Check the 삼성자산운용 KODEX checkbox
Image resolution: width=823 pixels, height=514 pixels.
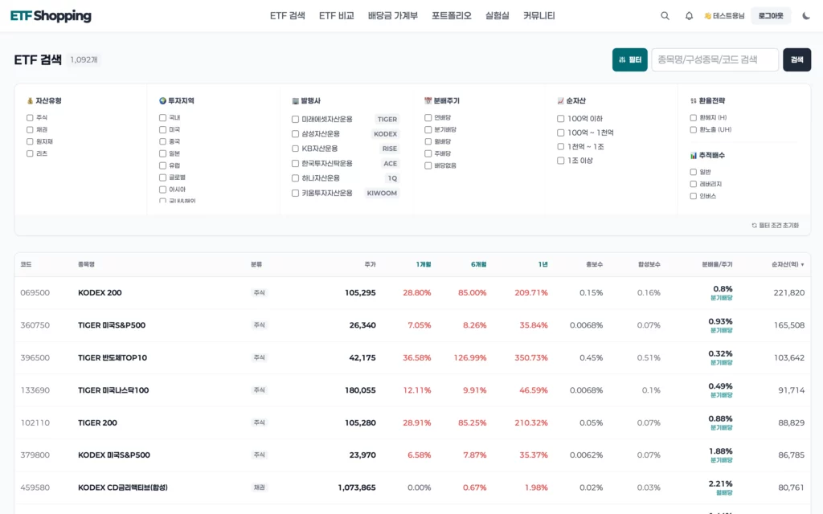click(x=296, y=134)
